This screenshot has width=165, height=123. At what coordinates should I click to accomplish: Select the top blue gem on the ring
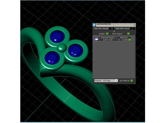(57, 37)
